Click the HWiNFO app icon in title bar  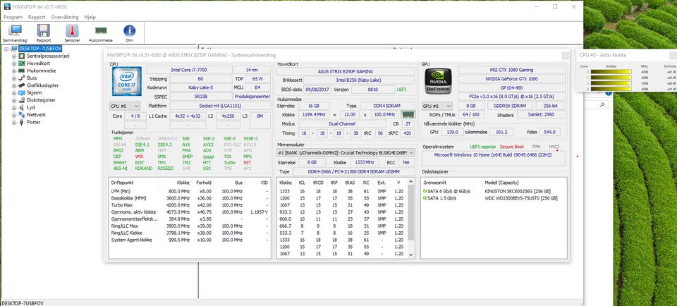click(x=7, y=6)
